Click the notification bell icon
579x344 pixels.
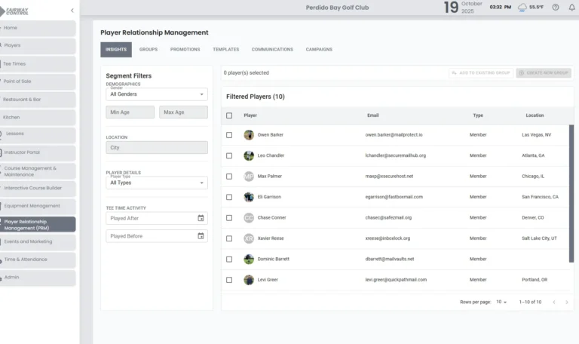point(571,8)
